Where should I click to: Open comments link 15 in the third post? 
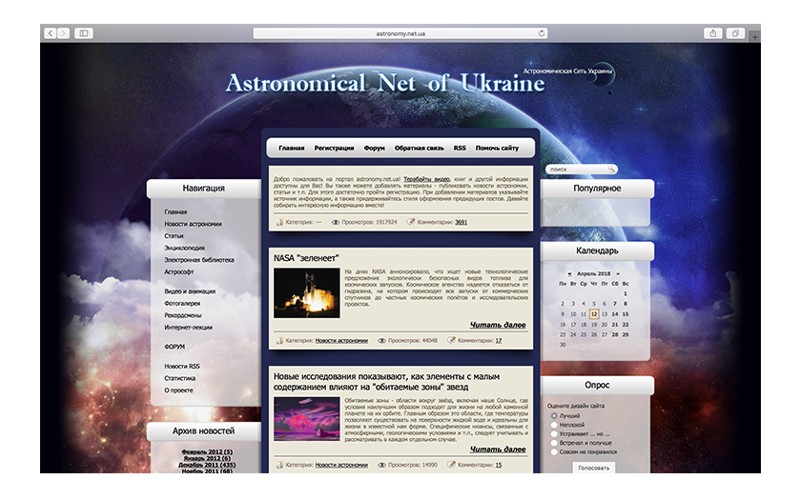click(499, 465)
